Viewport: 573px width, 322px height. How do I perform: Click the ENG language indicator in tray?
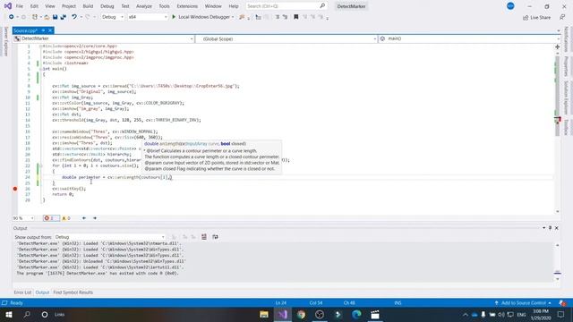pyautogui.click(x=521, y=315)
